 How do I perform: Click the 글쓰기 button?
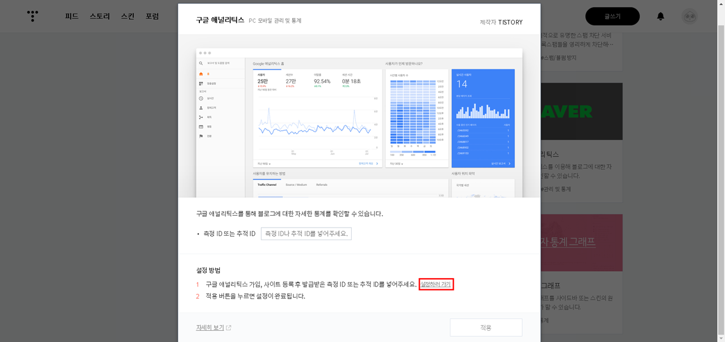tap(612, 16)
